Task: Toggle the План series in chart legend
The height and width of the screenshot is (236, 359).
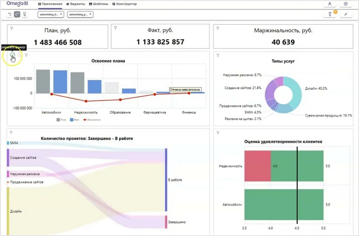Action: click(62, 120)
